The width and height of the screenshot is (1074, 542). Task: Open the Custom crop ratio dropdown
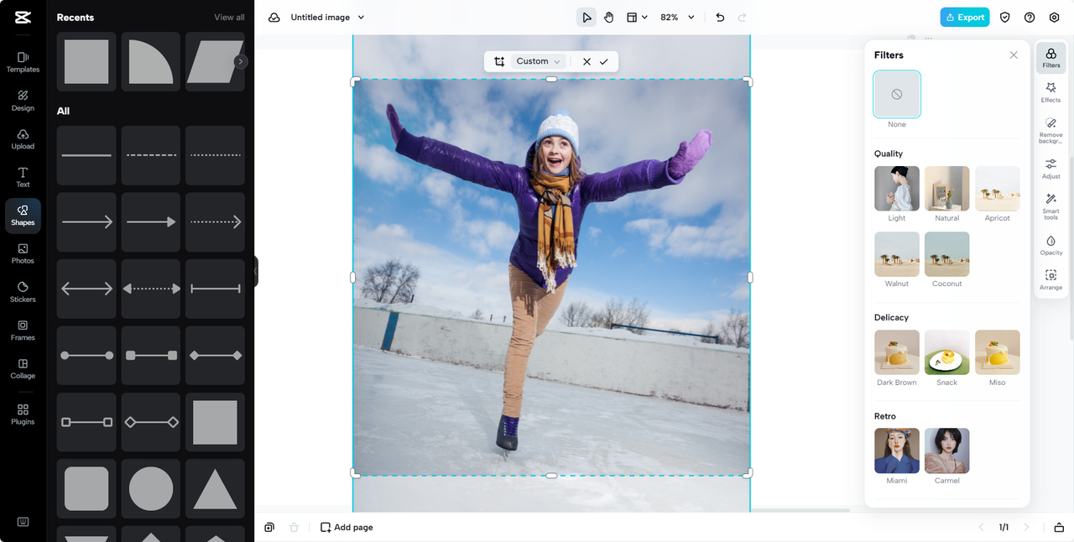click(x=538, y=61)
